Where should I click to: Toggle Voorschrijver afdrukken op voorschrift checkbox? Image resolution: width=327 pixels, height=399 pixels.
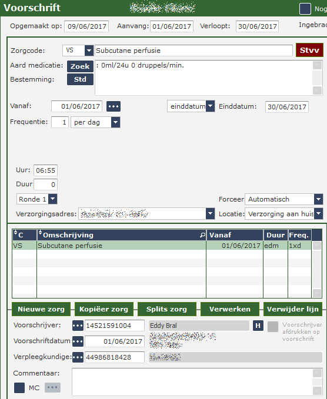tap(273, 327)
